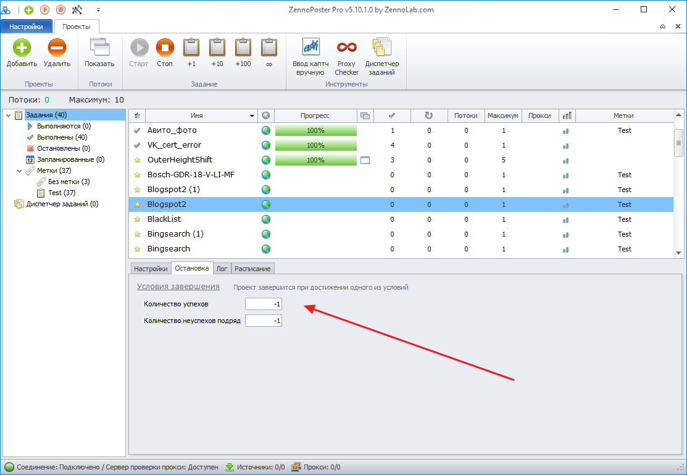Screen dimensions: 687x475
Task: Add one run with +1 clipboard
Action: [x=191, y=48]
